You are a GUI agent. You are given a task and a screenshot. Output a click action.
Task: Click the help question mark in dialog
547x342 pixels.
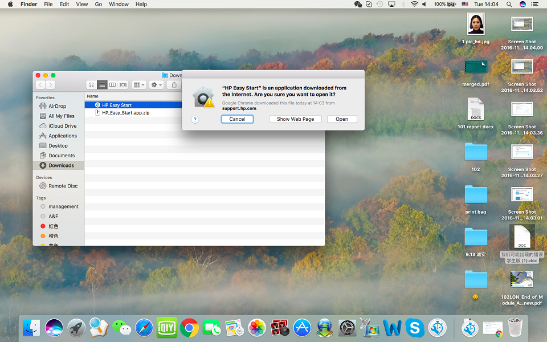tap(195, 120)
